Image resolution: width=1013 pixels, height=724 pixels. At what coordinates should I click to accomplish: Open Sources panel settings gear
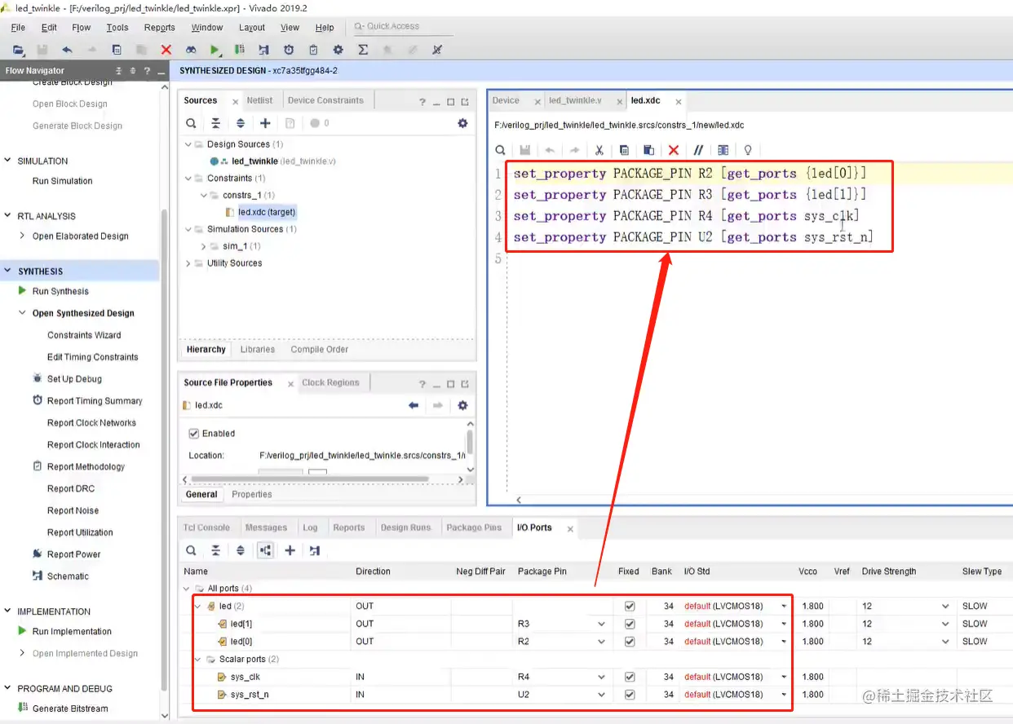[462, 123]
